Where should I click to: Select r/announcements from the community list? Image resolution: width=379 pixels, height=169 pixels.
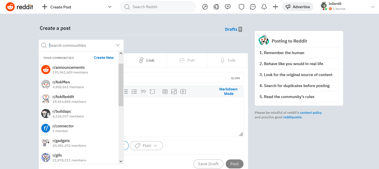[79, 70]
